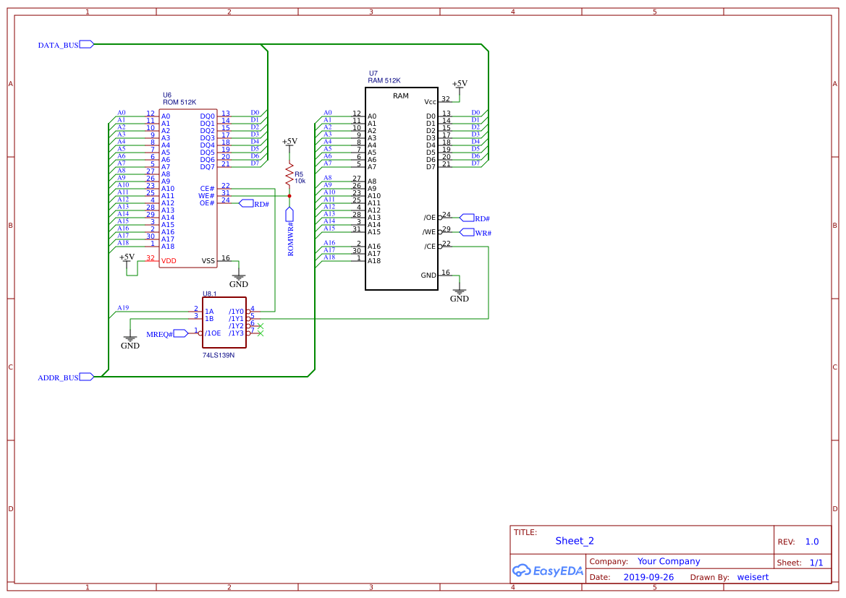Click the GND symbol under ROM VSS
The image size is (846, 598).
(x=238, y=278)
